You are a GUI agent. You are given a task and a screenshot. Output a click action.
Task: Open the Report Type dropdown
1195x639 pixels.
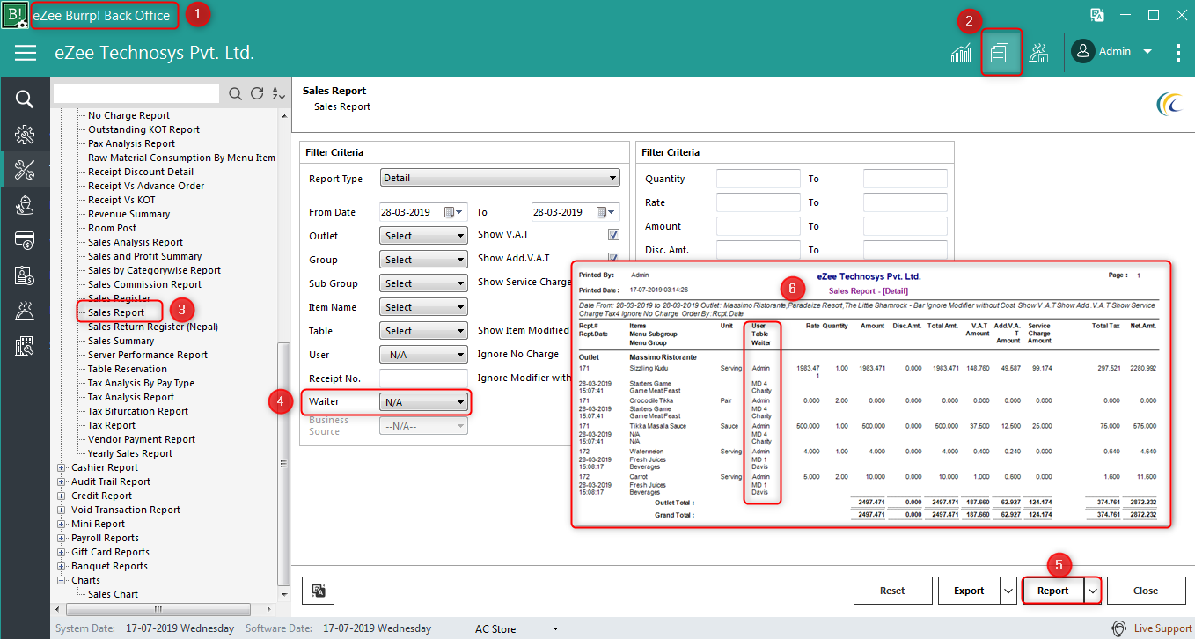click(500, 178)
